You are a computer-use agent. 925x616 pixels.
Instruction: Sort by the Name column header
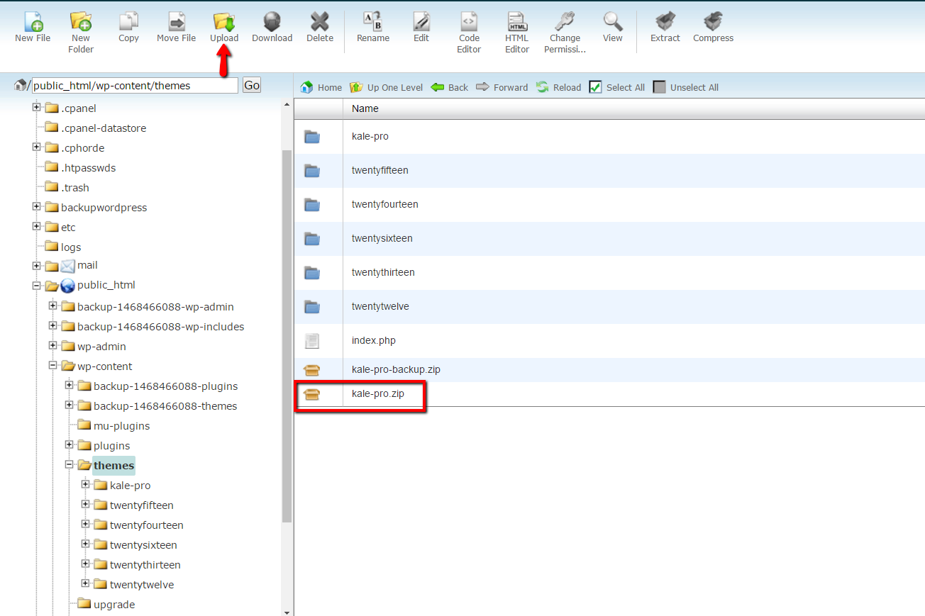pos(365,108)
